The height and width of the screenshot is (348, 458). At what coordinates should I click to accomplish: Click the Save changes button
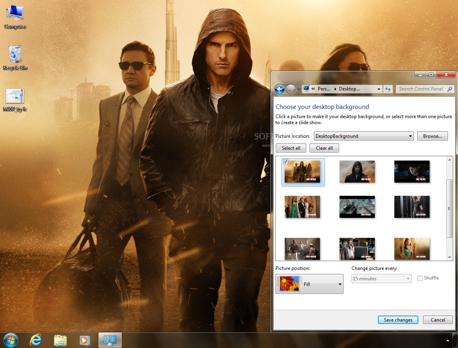(x=398, y=320)
